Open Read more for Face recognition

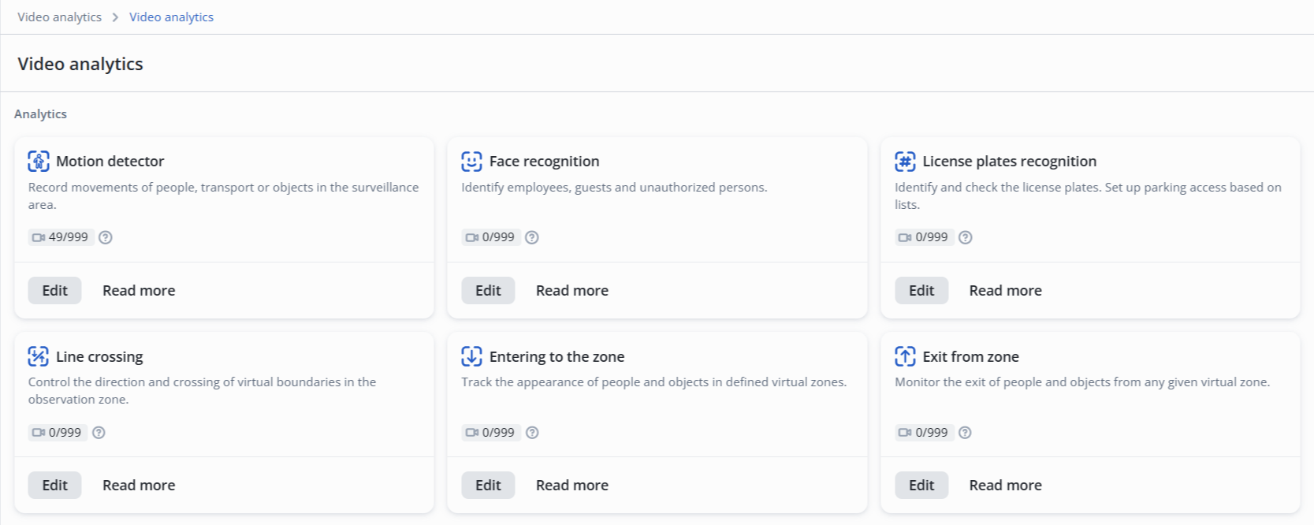click(x=571, y=290)
